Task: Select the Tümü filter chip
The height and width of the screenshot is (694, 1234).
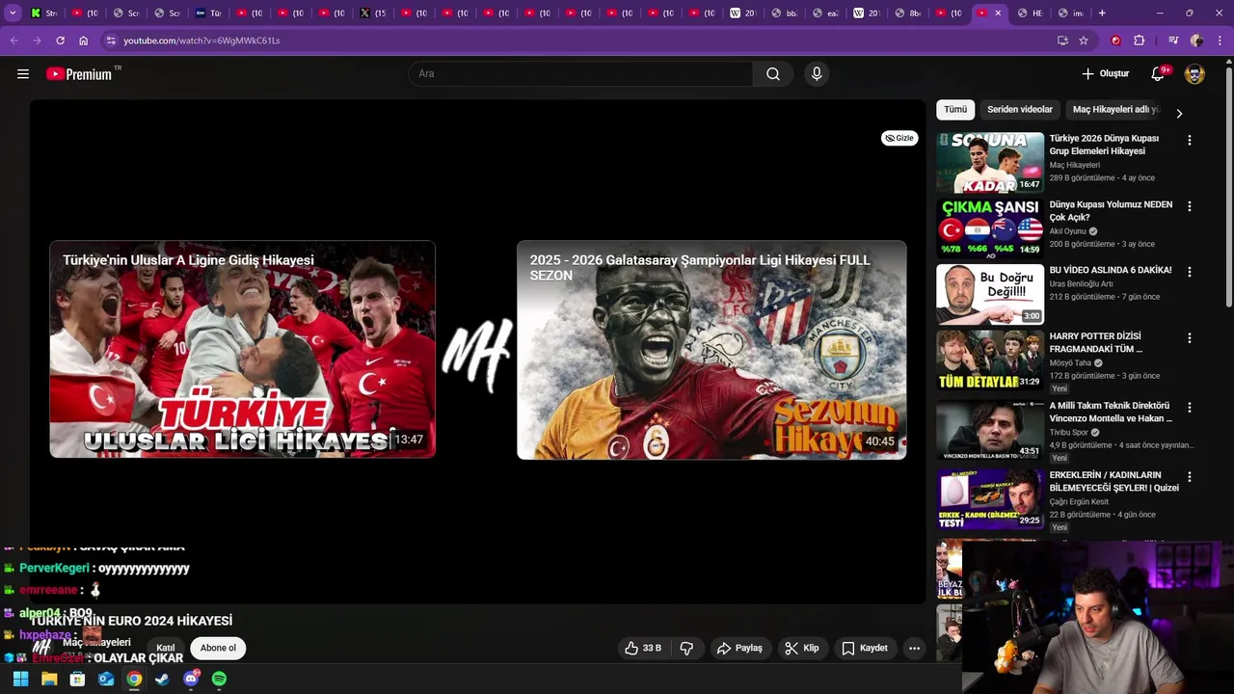Action: (x=955, y=110)
